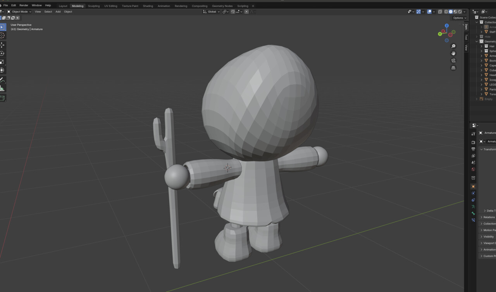Toggle proportional editing in header
Viewport: 496px width, 292px height.
point(246,12)
